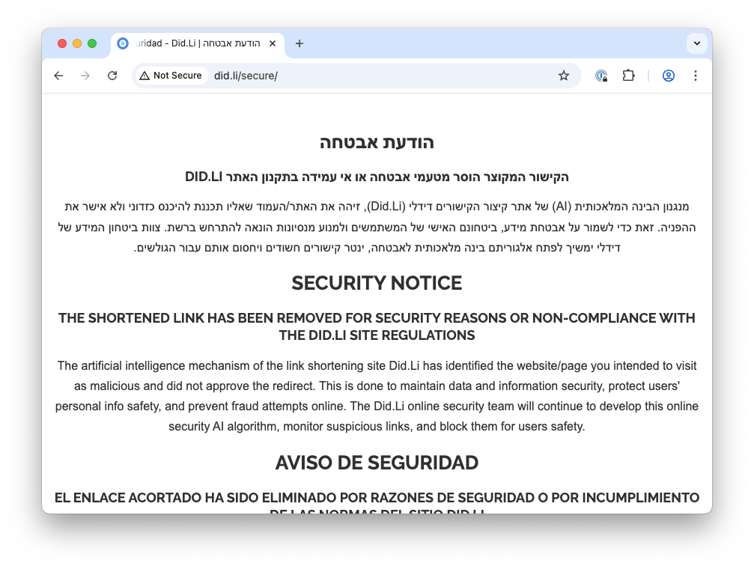Select the Did.Li browser tab
Image resolution: width=754 pixels, height=569 pixels.
198,43
